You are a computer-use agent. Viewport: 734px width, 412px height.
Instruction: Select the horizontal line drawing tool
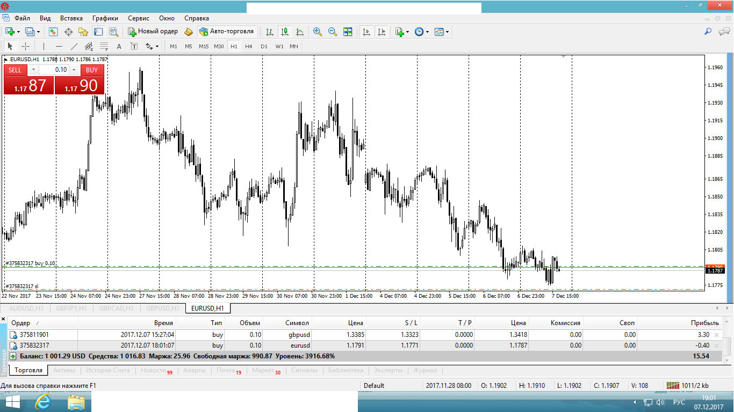pyautogui.click(x=59, y=46)
